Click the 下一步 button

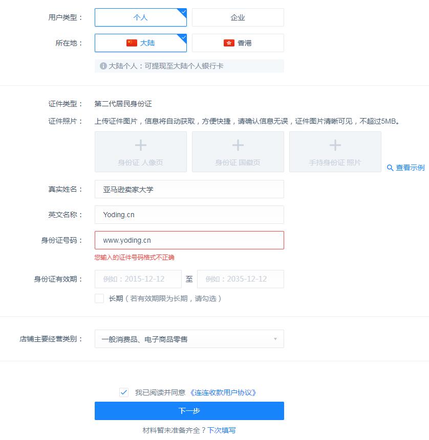click(x=189, y=411)
